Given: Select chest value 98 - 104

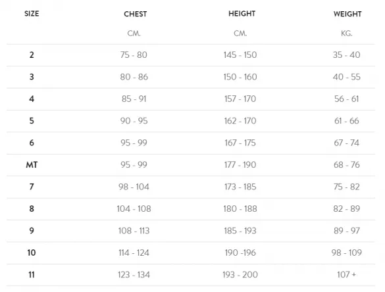Looking at the screenshot, I should click(134, 187).
